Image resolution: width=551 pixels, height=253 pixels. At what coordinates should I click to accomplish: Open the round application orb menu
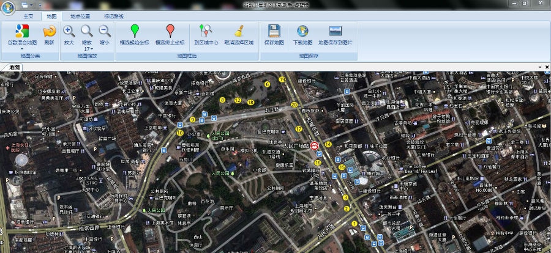pyautogui.click(x=8, y=8)
